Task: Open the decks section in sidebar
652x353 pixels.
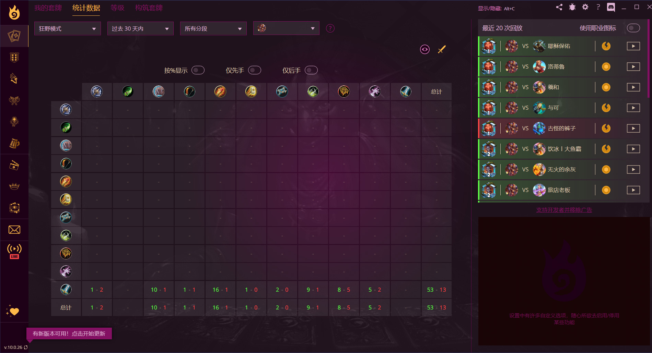Action: pyautogui.click(x=14, y=36)
